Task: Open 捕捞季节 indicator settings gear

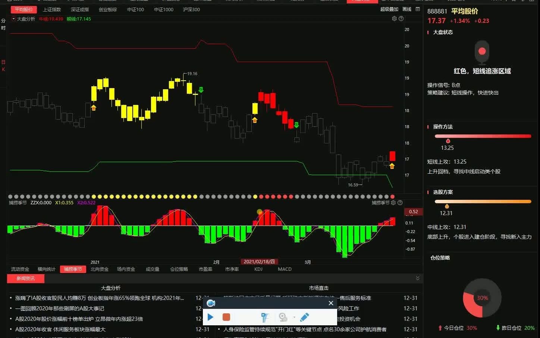Action: point(393,203)
